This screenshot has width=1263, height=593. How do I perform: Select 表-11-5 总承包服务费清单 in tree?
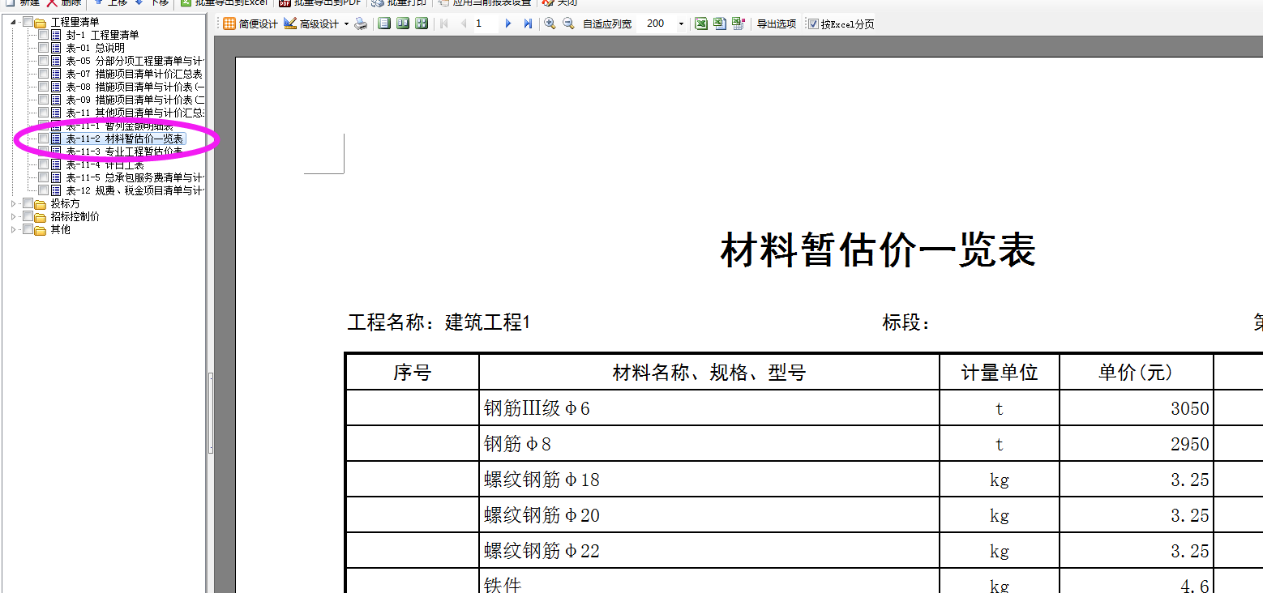pos(135,177)
